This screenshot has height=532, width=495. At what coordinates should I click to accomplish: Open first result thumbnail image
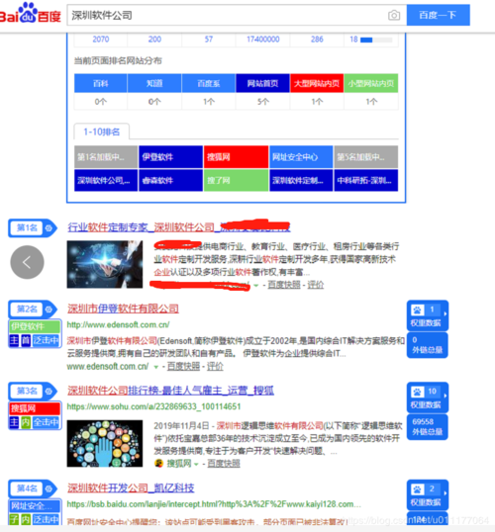pyautogui.click(x=105, y=264)
